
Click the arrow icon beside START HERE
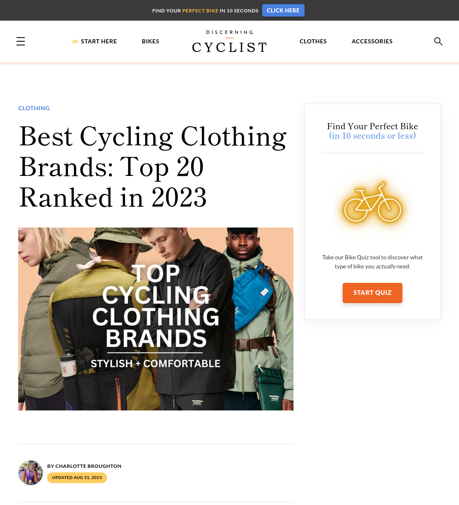pos(75,41)
